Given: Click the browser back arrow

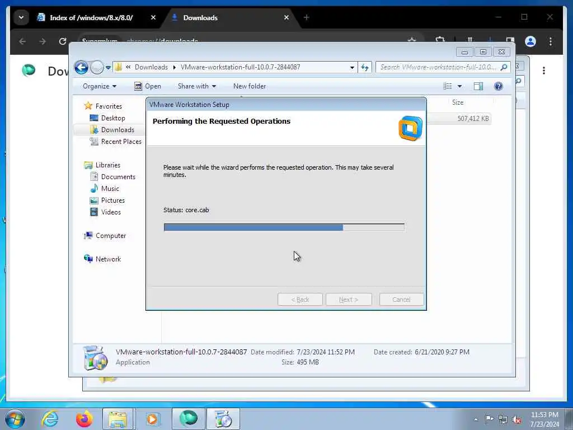Looking at the screenshot, I should pyautogui.click(x=22, y=41).
